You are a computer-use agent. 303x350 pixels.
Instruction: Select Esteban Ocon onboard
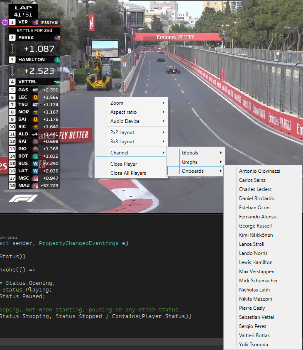(263, 208)
